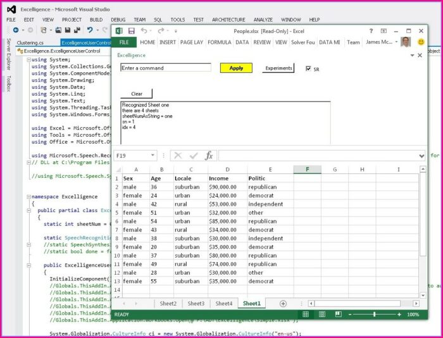The height and width of the screenshot is (338, 443).
Task: Click the Enter a command text field
Action: click(166, 68)
